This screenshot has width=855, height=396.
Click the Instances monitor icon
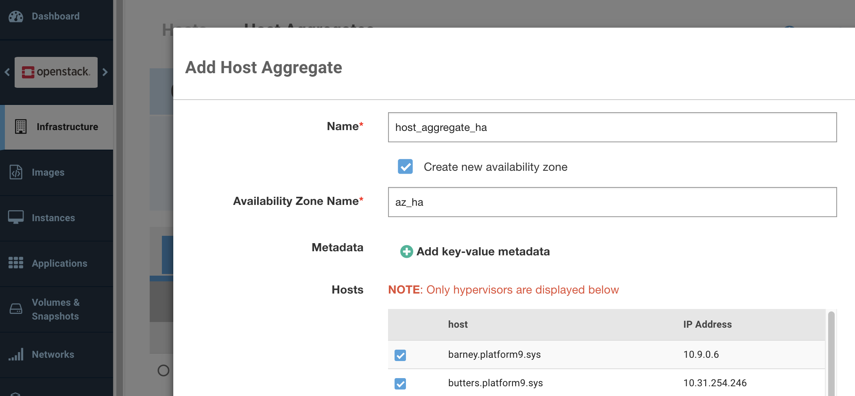16,218
